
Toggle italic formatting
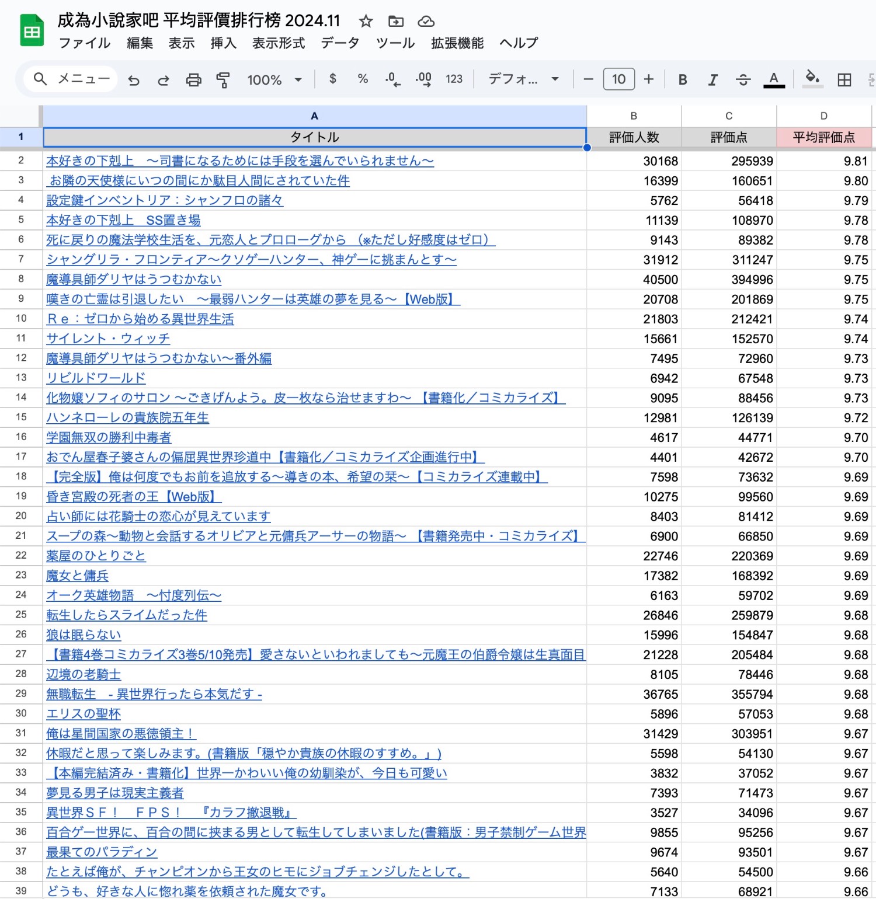coord(712,80)
